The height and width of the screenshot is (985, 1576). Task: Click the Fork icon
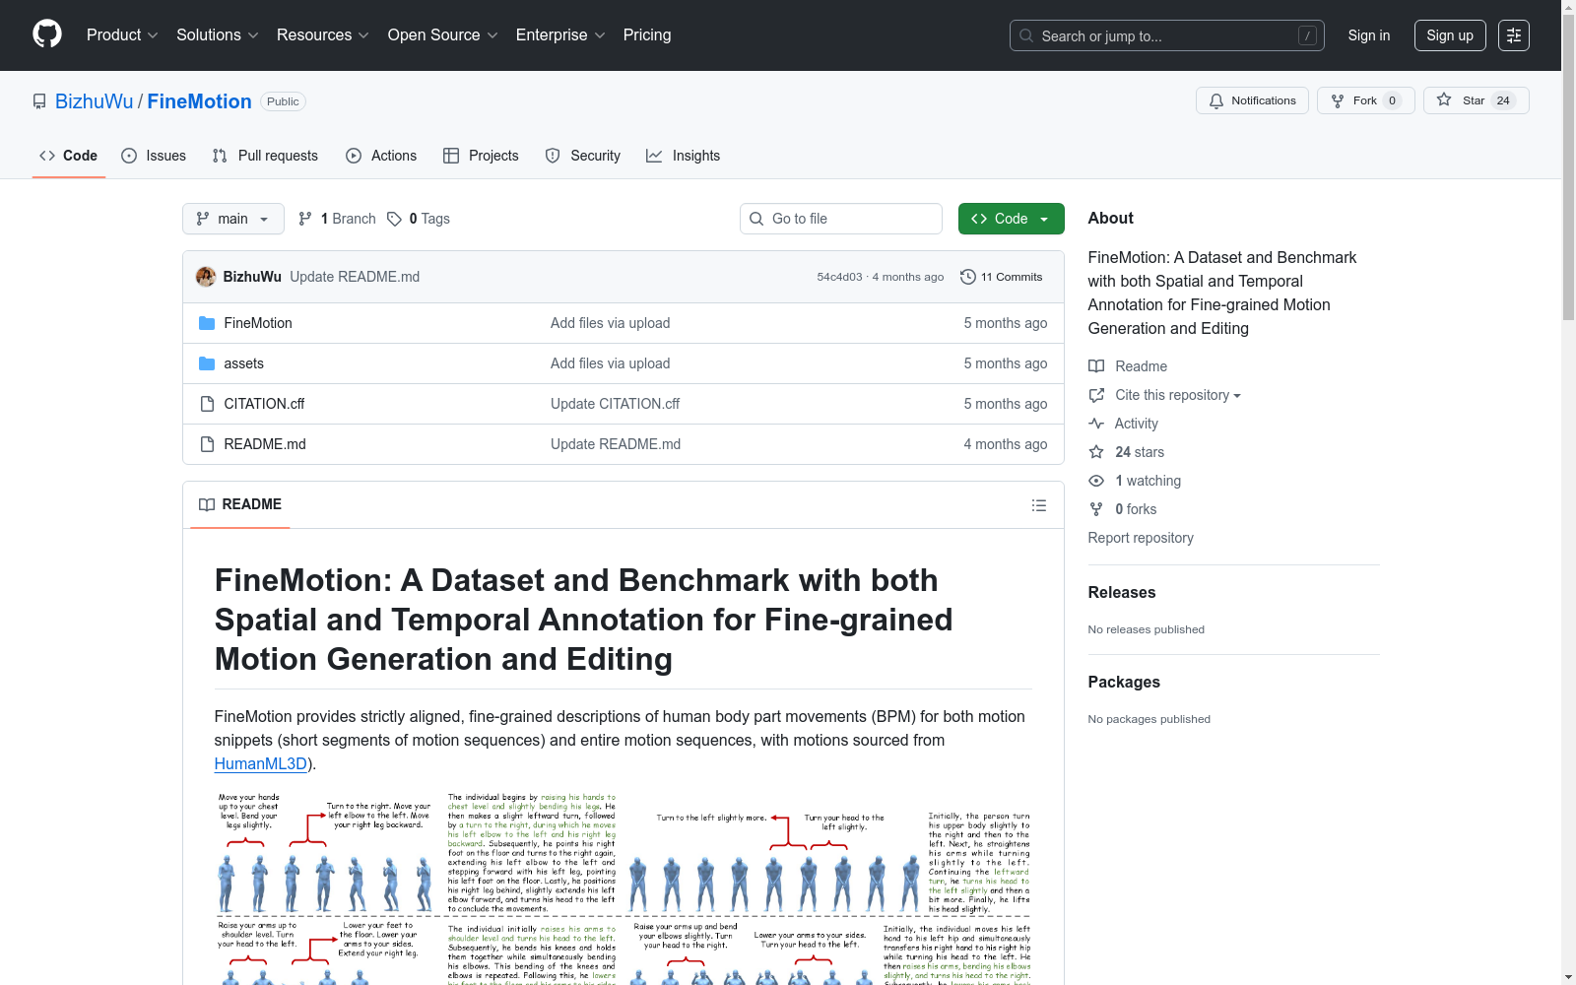click(1338, 100)
